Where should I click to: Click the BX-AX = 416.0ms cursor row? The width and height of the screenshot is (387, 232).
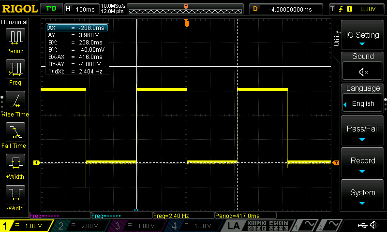tap(77, 57)
